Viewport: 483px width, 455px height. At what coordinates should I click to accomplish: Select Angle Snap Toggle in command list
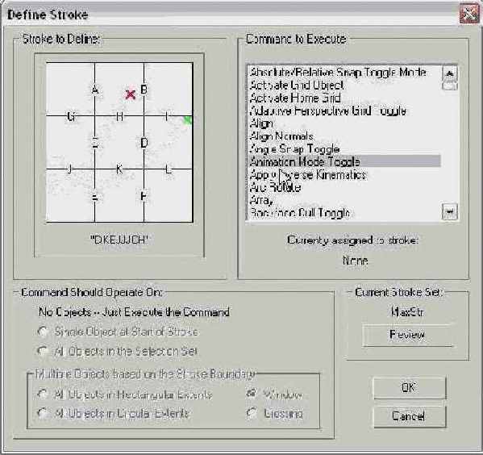click(294, 149)
